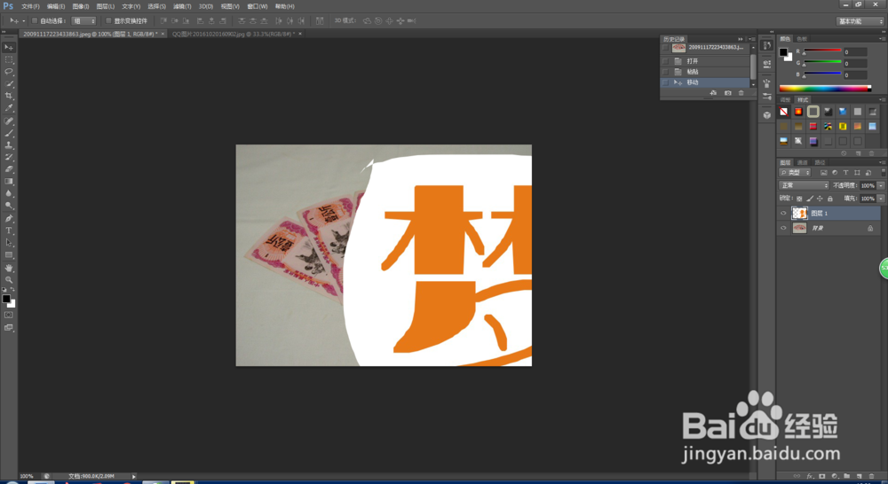Screen dimensions: 888x484
Task: Delete current state in History panel
Action: 741,93
